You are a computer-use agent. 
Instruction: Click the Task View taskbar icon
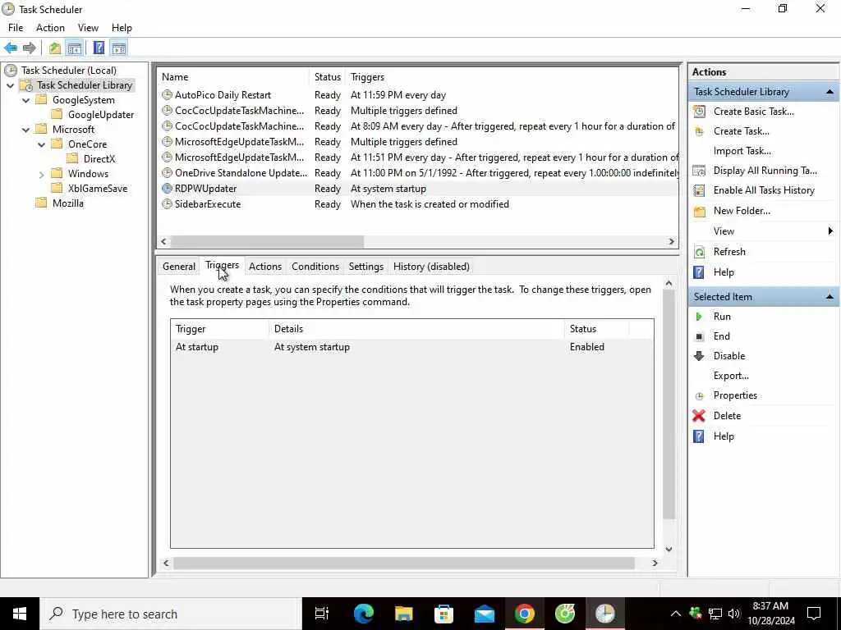click(321, 614)
